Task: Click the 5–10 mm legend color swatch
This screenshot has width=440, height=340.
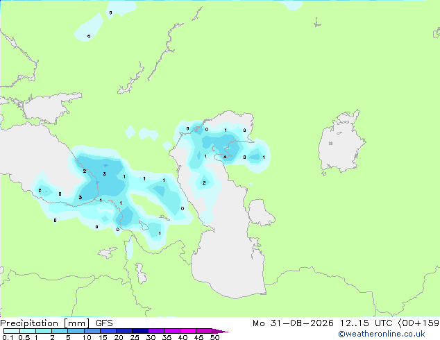Action: point(76,331)
